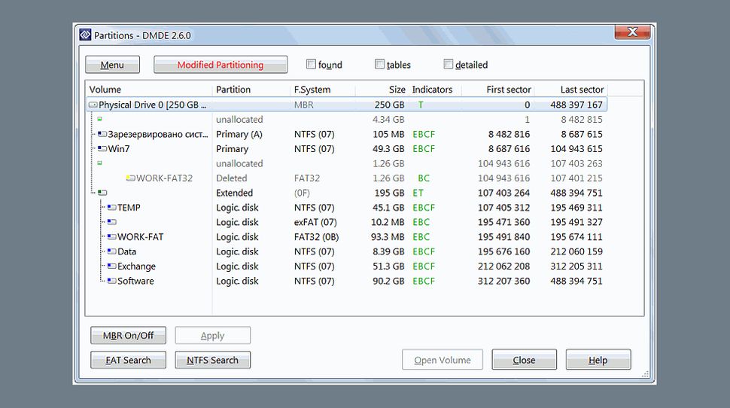
Task: Click the TEMP logical disk icon
Action: [111, 208]
